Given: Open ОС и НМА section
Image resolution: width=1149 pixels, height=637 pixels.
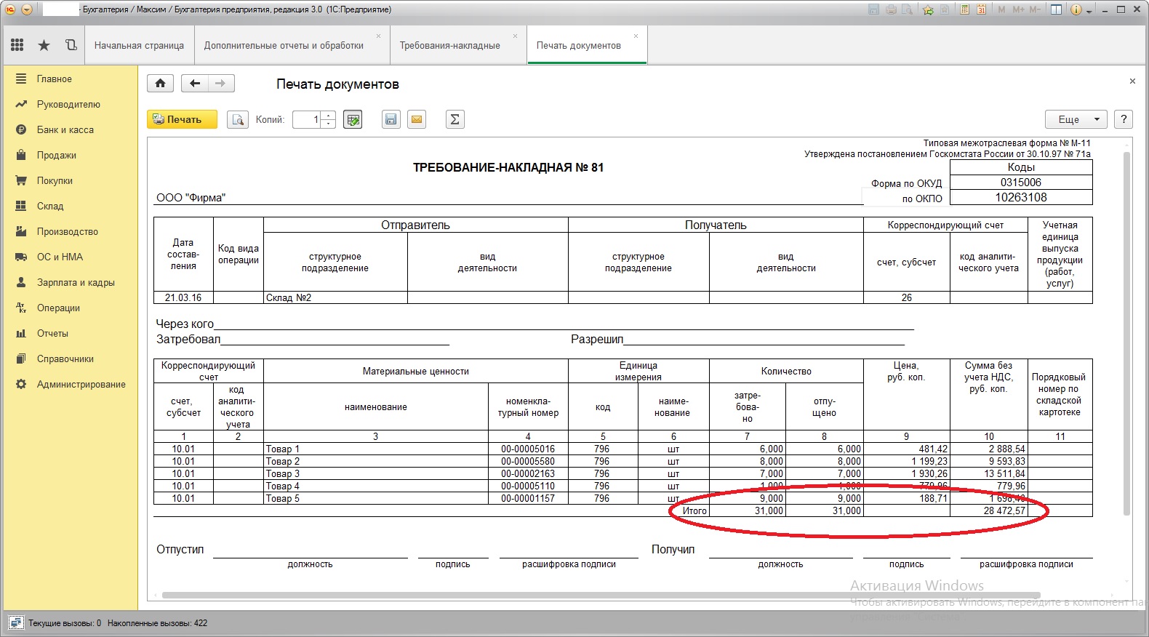Looking at the screenshot, I should click(70, 257).
